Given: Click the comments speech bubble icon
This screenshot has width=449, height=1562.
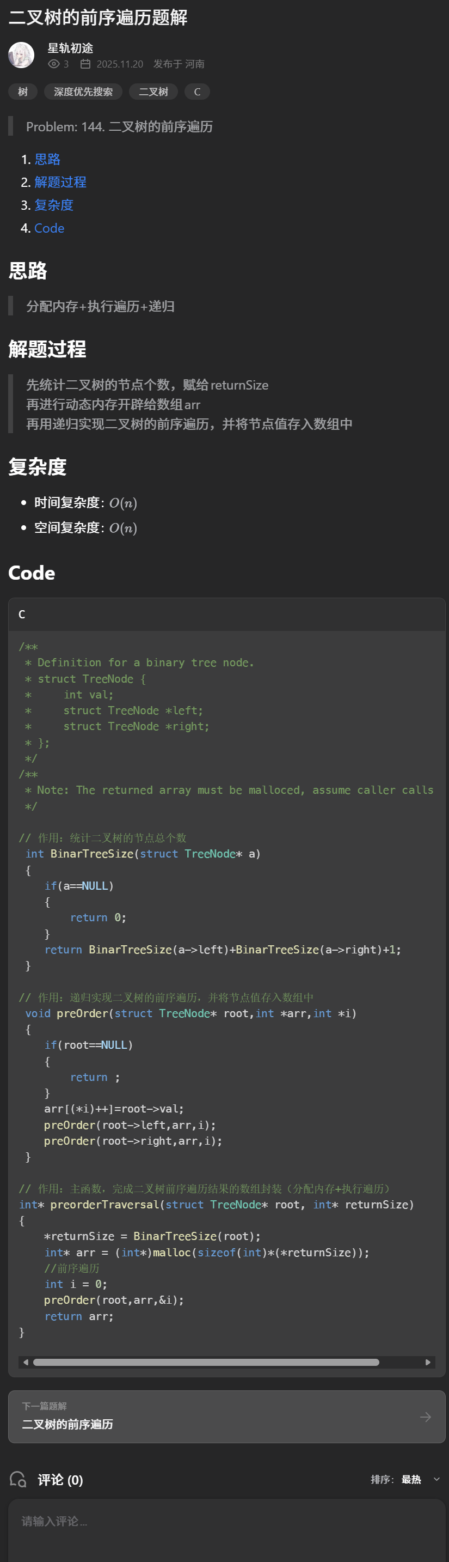Looking at the screenshot, I should [18, 1480].
